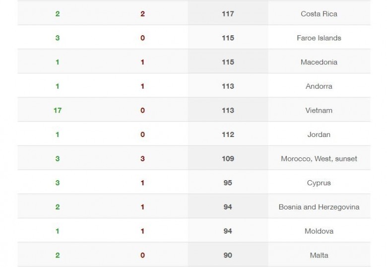The width and height of the screenshot is (387, 267).
Task: Open the Malta entry
Action: click(x=319, y=255)
